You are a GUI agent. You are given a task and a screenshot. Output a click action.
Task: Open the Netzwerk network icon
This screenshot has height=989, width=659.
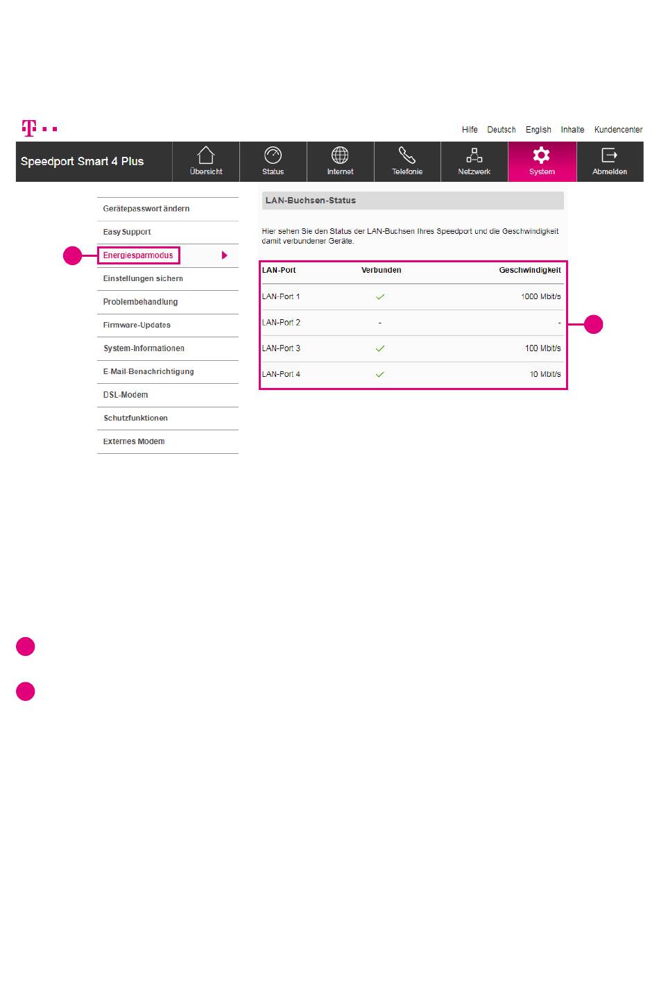click(x=474, y=155)
